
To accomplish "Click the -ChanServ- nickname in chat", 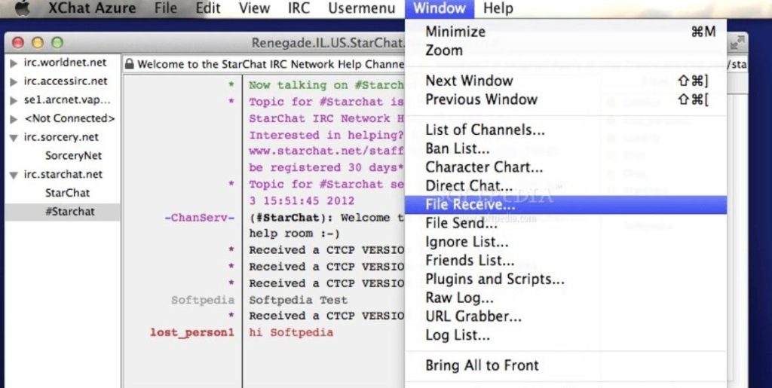I will pyautogui.click(x=199, y=218).
